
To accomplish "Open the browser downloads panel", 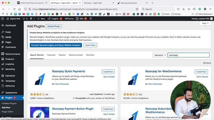I will coord(184,9).
